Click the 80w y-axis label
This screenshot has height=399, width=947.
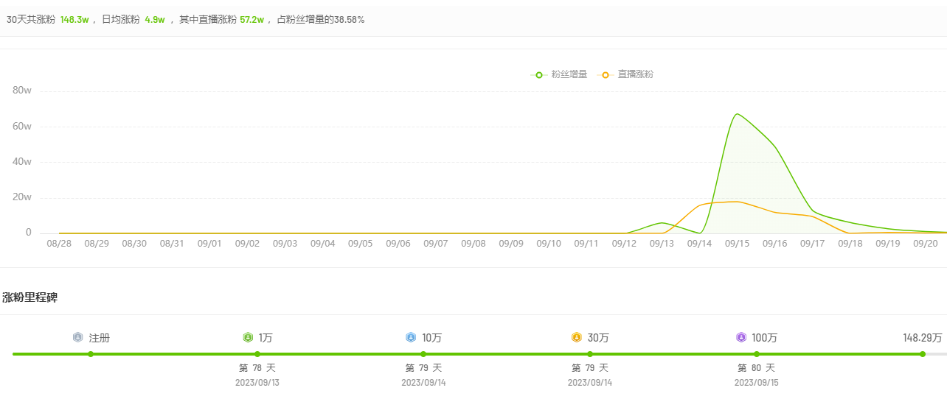(22, 91)
